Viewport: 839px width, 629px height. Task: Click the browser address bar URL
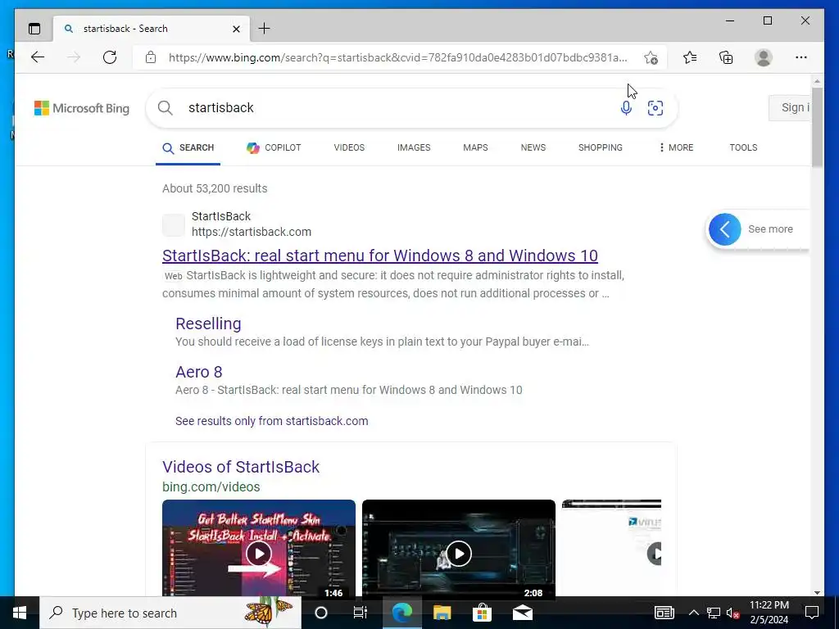pyautogui.click(x=397, y=57)
